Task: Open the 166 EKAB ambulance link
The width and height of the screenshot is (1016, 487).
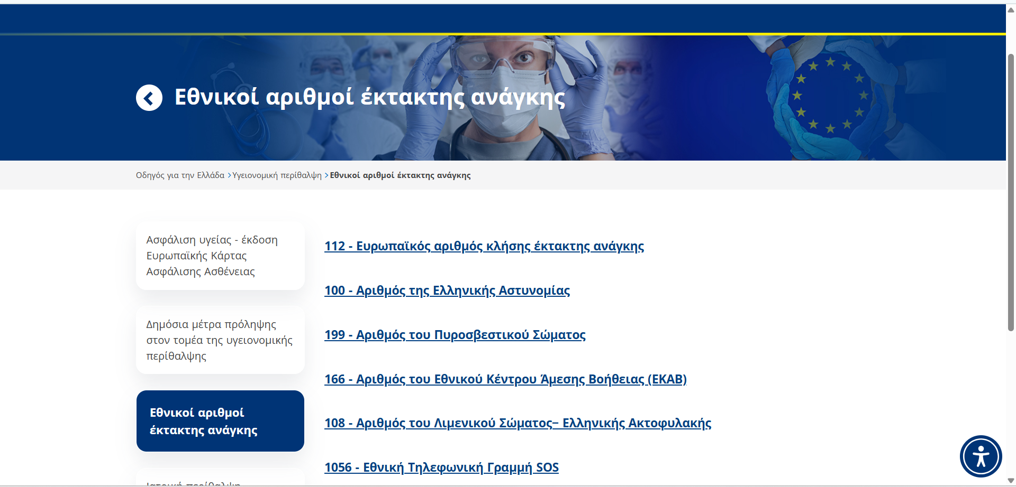Action: [505, 379]
